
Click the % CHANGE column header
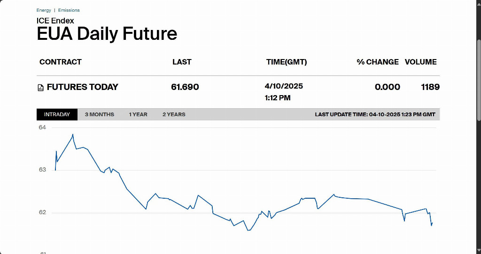[378, 62]
